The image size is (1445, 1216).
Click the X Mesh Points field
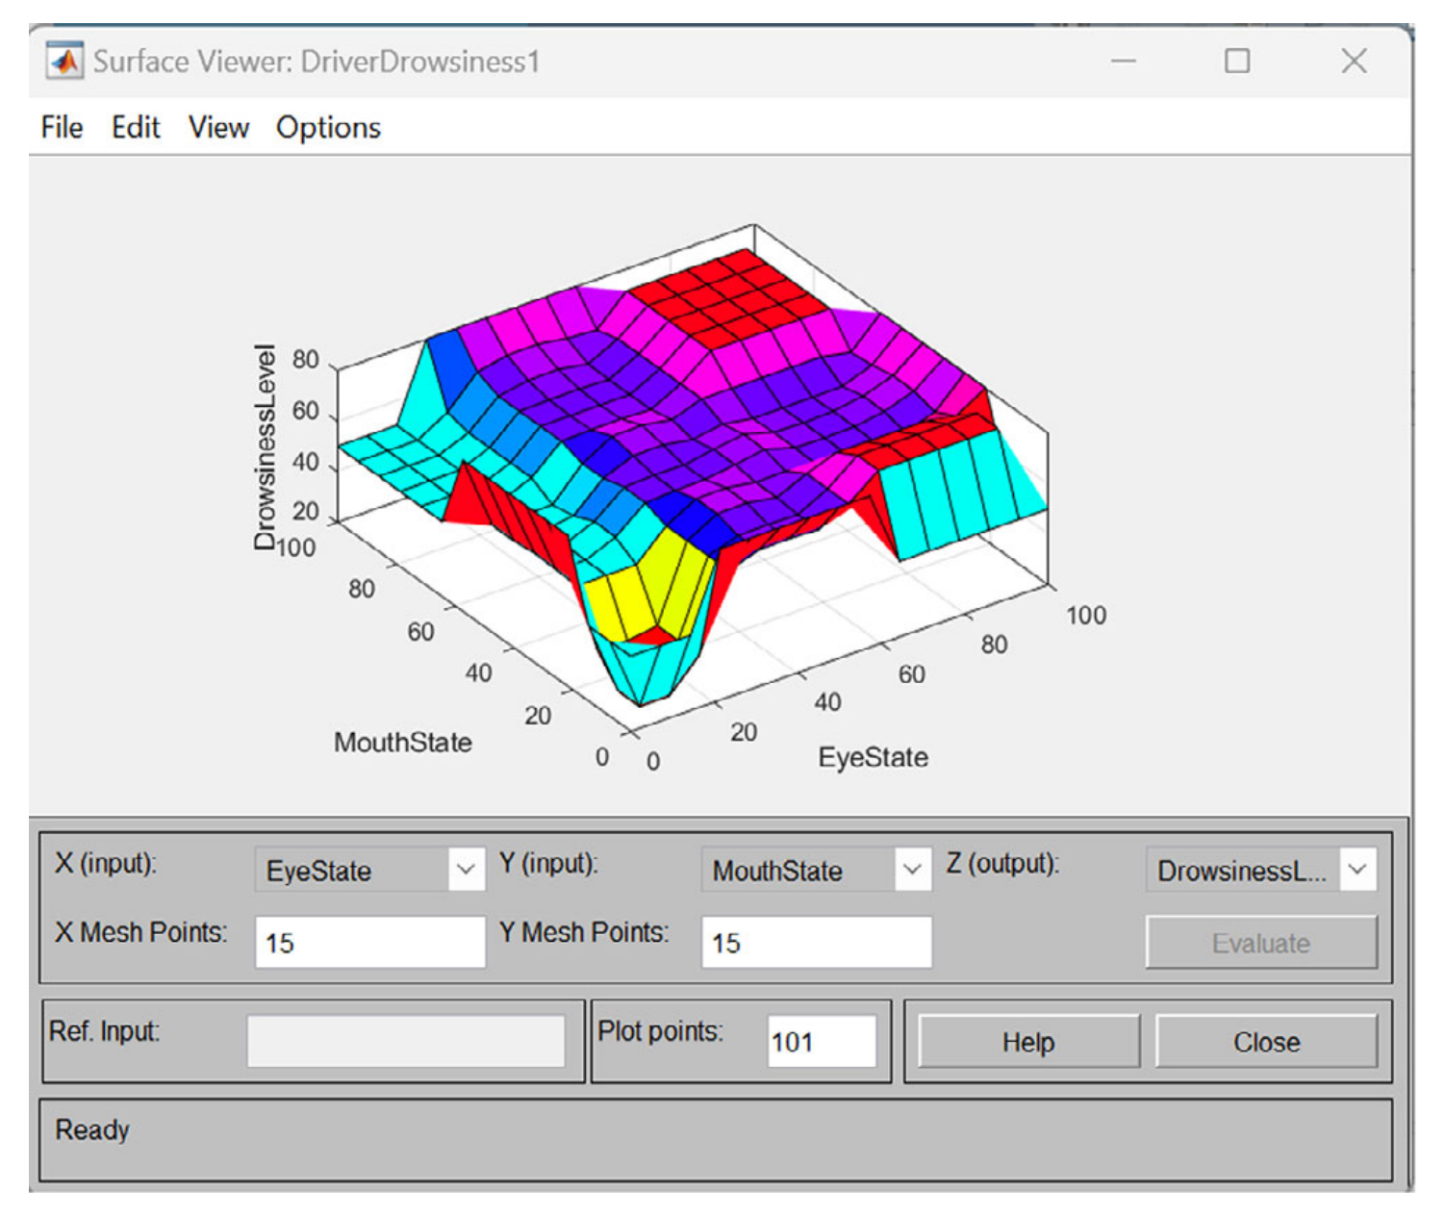point(369,942)
